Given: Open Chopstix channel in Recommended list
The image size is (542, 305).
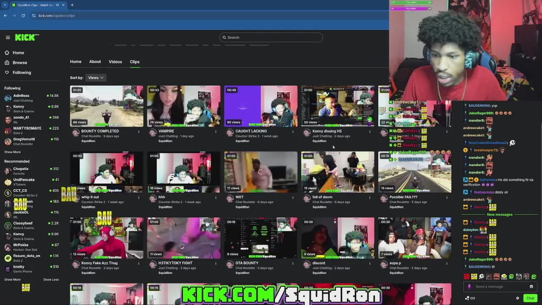Looking at the screenshot, I should [x=32, y=171].
